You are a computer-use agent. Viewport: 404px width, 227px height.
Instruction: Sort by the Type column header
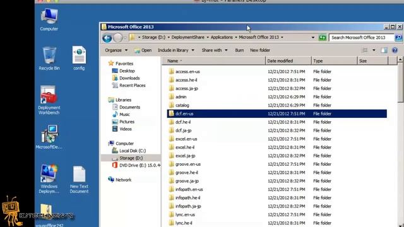coord(335,61)
